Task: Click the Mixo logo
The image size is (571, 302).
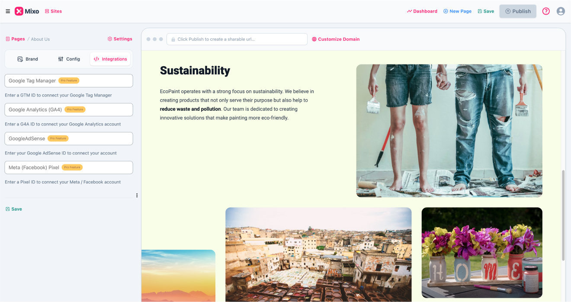Action: pyautogui.click(x=27, y=11)
